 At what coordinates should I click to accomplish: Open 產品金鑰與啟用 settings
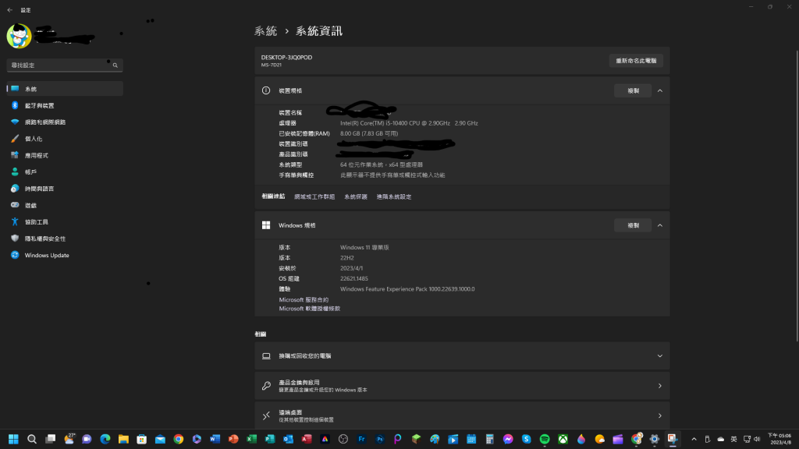[x=462, y=386]
